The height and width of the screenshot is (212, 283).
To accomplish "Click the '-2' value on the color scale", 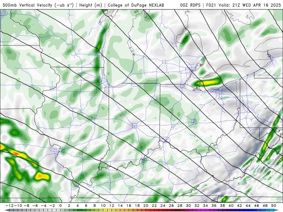I will [52, 206].
